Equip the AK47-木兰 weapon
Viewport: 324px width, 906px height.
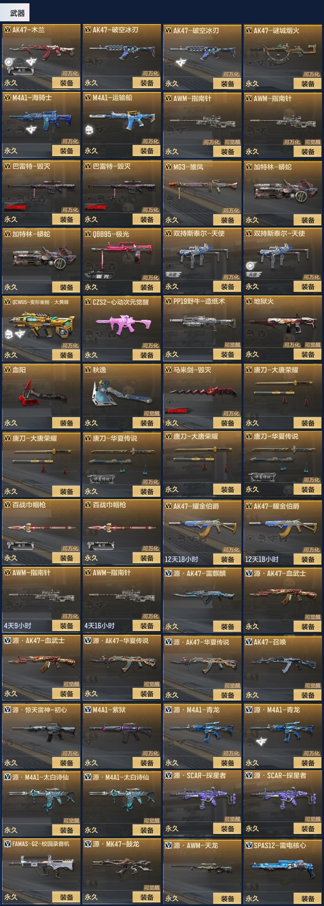pyautogui.click(x=66, y=83)
